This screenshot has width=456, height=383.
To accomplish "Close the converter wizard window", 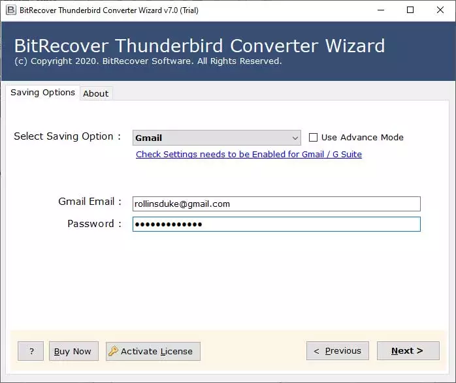I will click(x=440, y=10).
